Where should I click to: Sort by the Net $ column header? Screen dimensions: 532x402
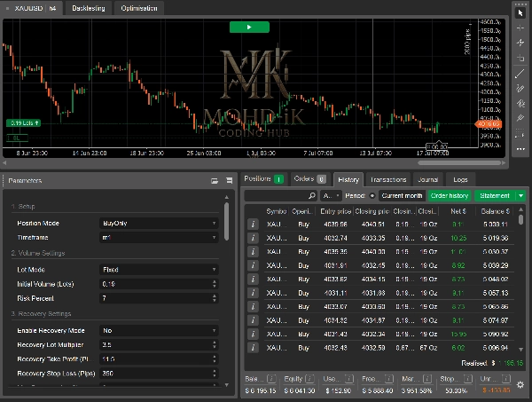tap(458, 211)
